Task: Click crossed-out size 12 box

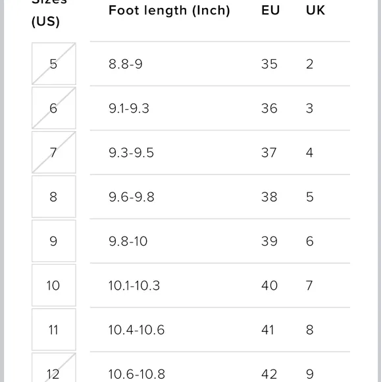Action: pyautogui.click(x=54, y=368)
